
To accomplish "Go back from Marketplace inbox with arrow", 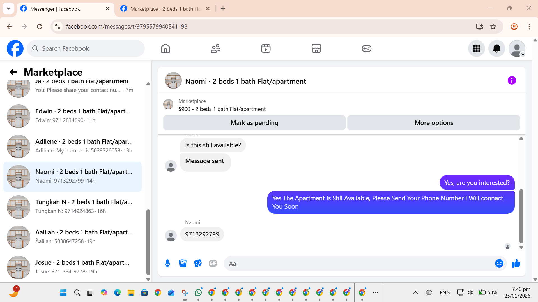I will (x=13, y=72).
